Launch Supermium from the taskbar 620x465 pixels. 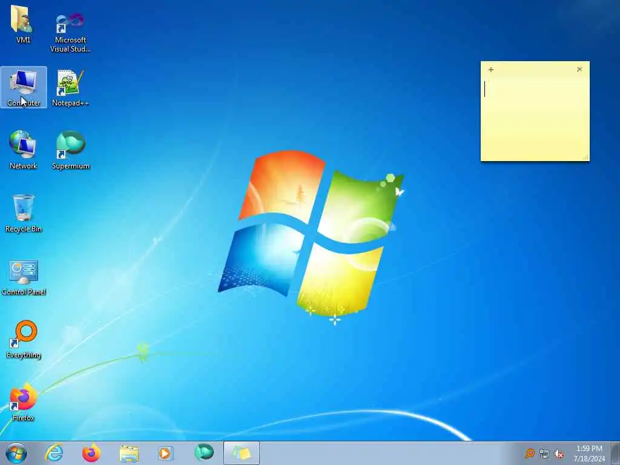(x=204, y=453)
